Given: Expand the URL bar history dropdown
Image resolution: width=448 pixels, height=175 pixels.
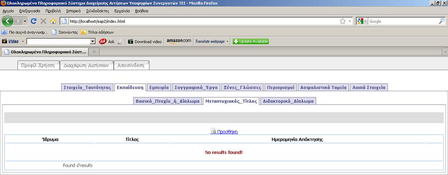Looking at the screenshot, I should tap(350, 21).
